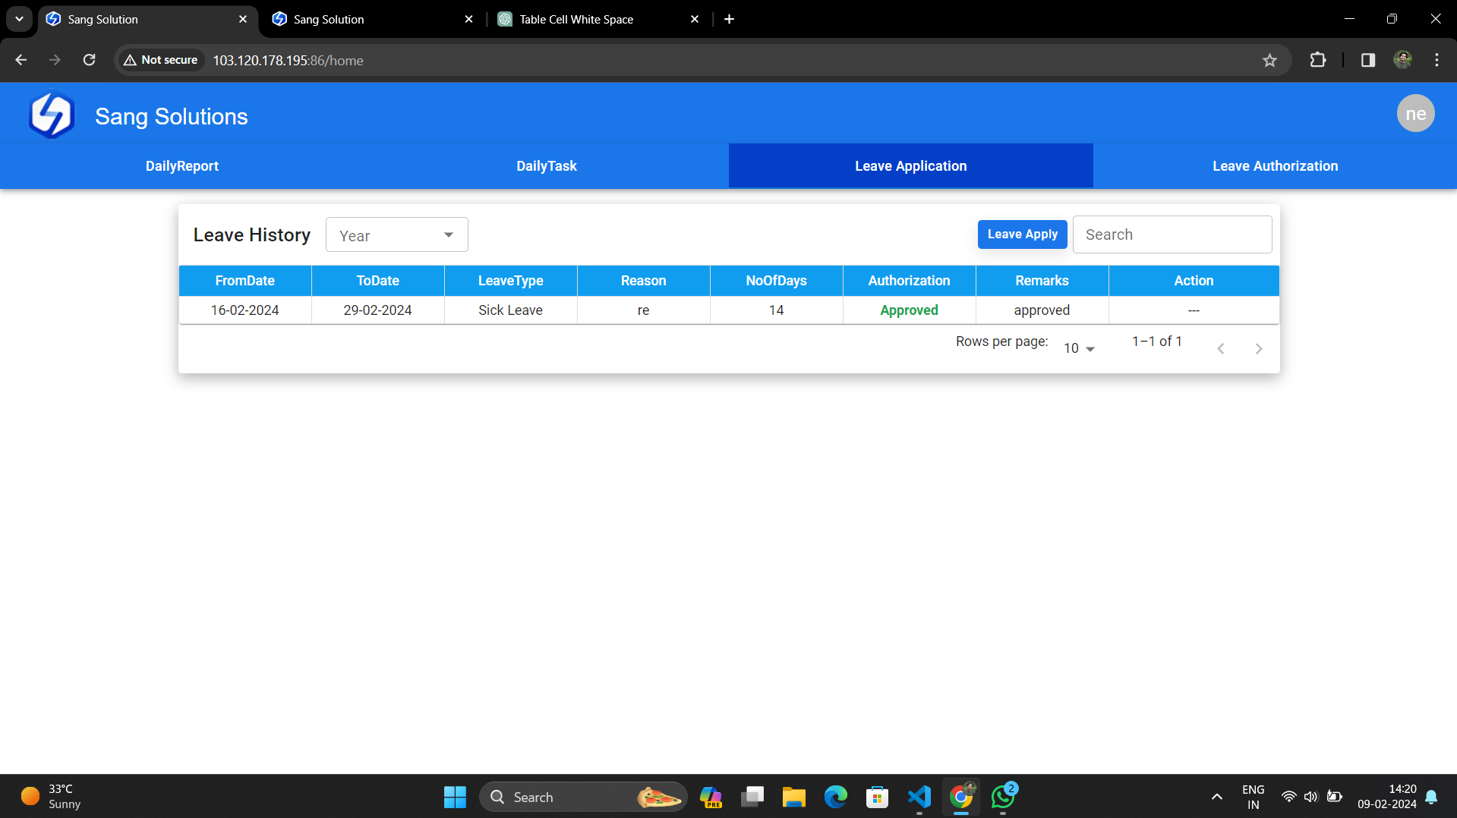The height and width of the screenshot is (818, 1457).
Task: Expand the tab search dropdown arrow
Action: pos(19,19)
